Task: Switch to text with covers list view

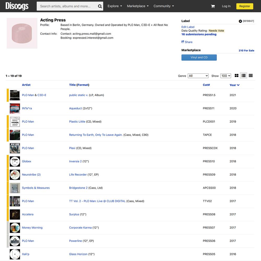Action: (244, 76)
